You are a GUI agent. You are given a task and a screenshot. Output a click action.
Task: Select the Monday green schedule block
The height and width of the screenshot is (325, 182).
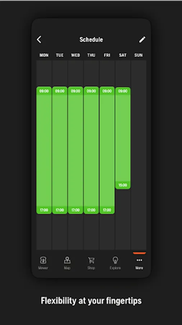(44, 150)
